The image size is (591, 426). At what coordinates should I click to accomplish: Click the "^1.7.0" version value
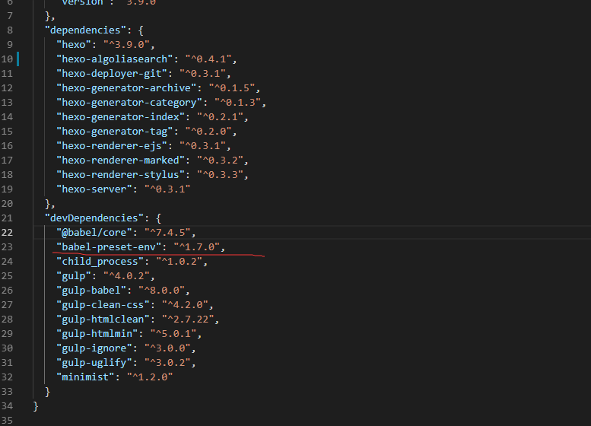click(x=199, y=246)
